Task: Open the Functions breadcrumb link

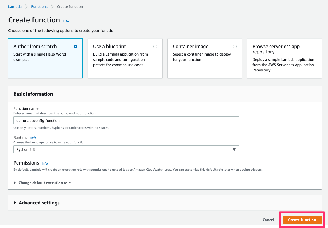Action: tap(39, 7)
